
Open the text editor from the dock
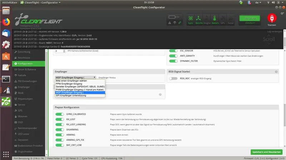[x=6, y=68]
